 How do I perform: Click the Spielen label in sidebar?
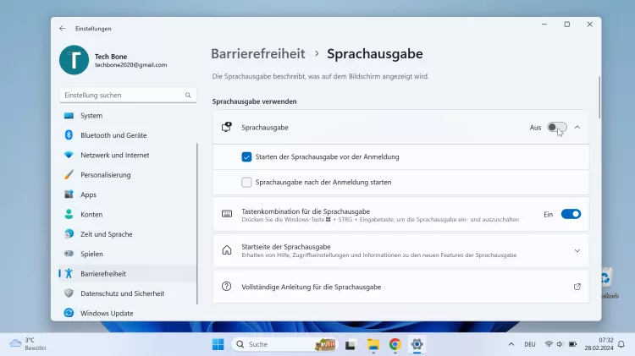click(91, 254)
